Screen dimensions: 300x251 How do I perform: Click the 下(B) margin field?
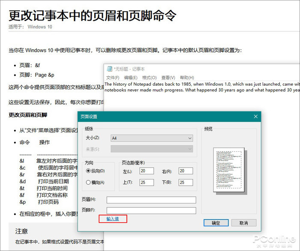(x=186, y=182)
